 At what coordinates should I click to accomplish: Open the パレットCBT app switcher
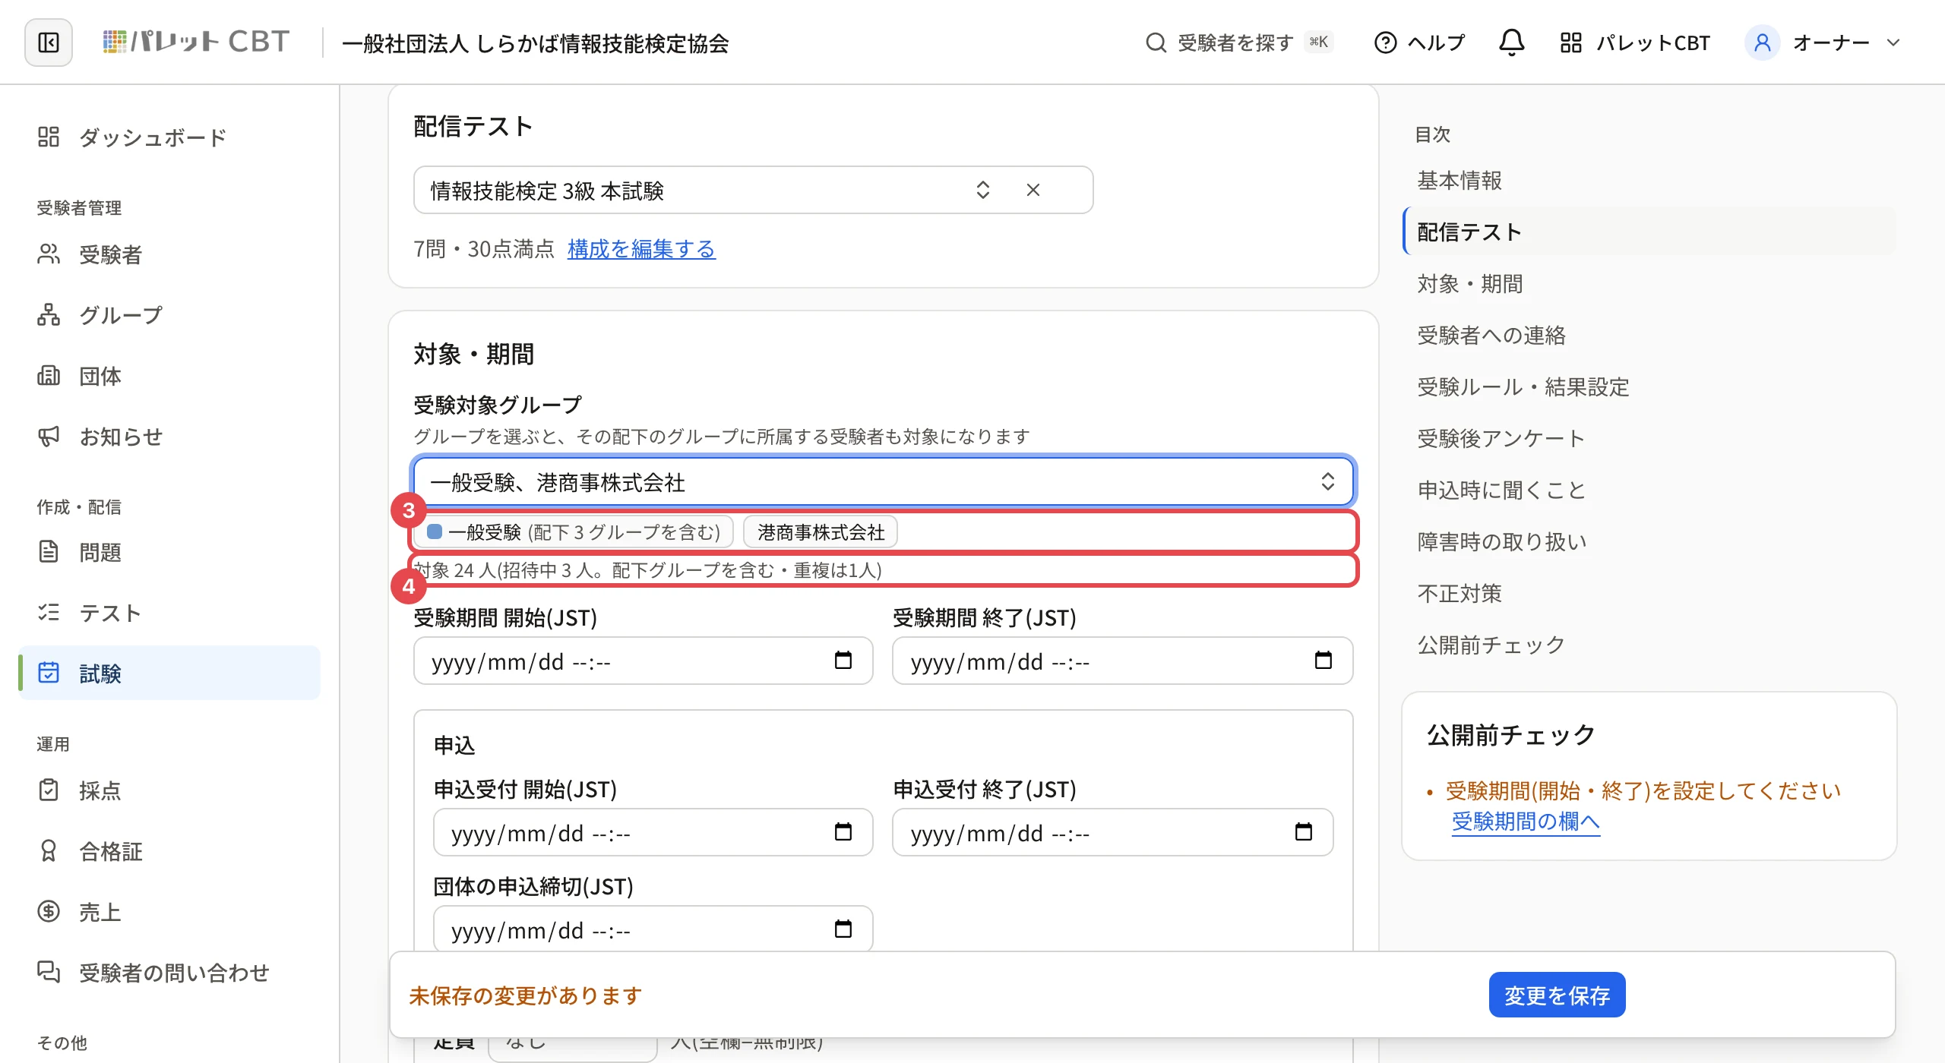pos(1635,43)
